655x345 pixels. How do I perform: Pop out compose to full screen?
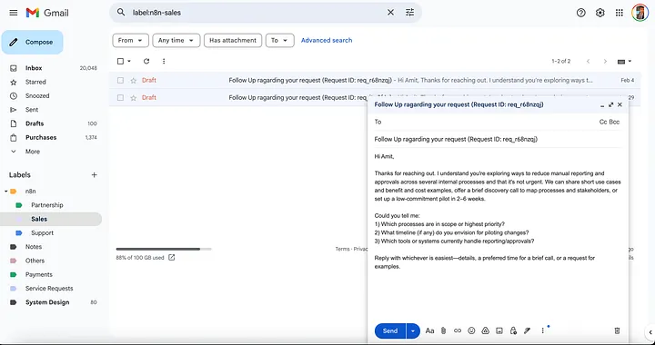pyautogui.click(x=610, y=105)
